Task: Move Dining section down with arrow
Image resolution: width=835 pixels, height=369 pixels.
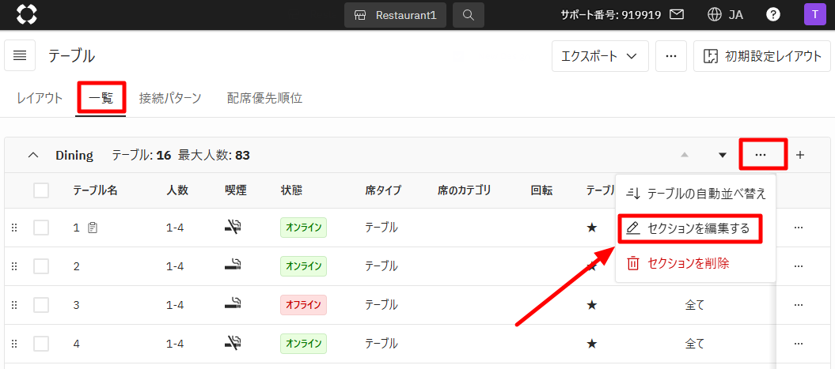Action: (722, 155)
